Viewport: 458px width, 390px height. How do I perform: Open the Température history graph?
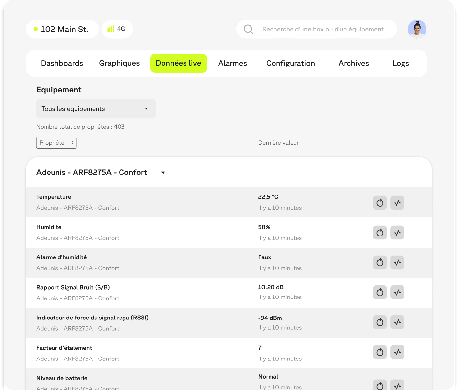(x=397, y=203)
